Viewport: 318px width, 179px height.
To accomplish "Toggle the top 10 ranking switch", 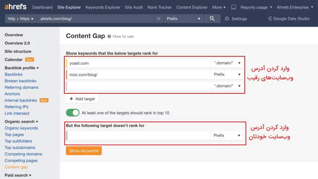I will pyautogui.click(x=72, y=113).
